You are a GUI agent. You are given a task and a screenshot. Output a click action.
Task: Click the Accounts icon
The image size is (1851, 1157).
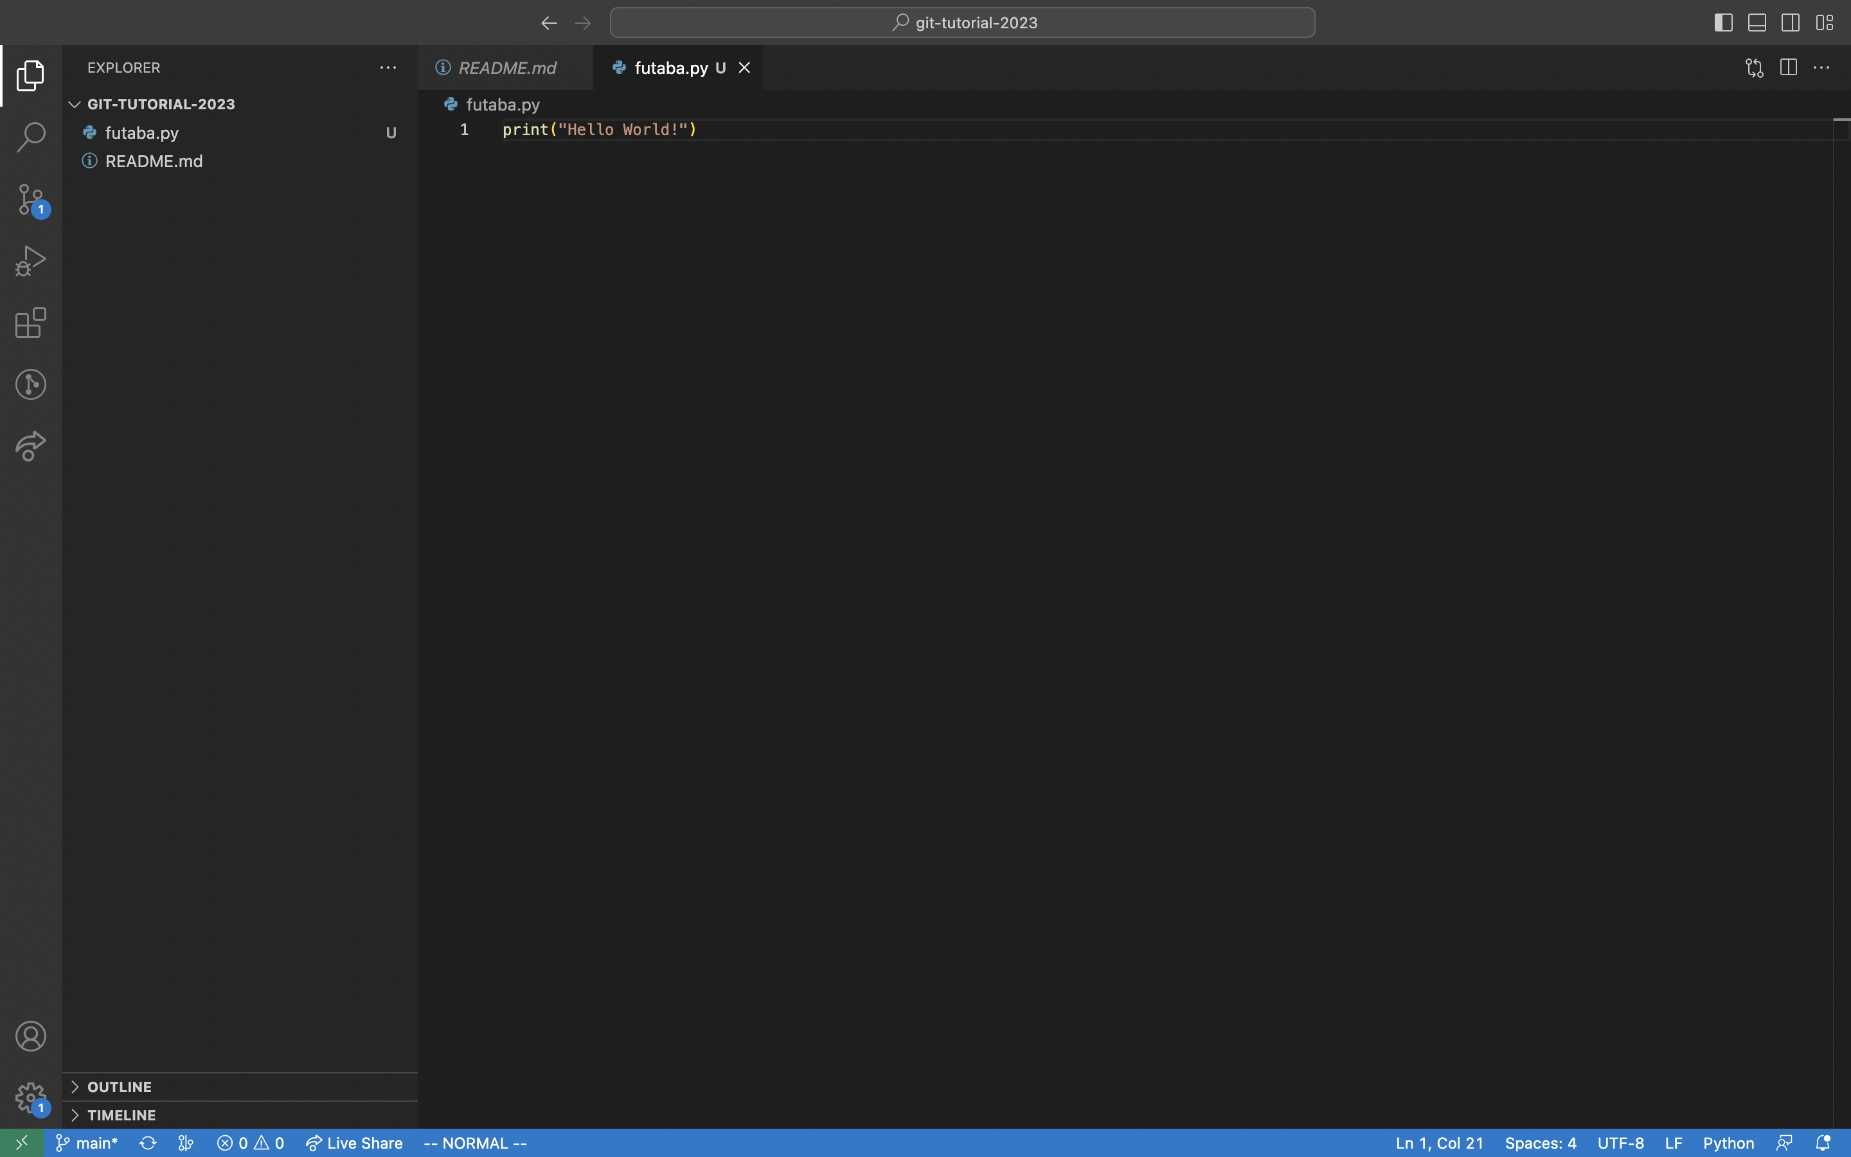tap(31, 1036)
